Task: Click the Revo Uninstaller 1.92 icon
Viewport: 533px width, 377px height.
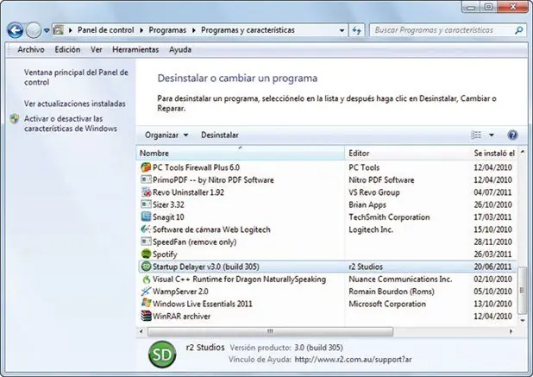Action: (146, 192)
